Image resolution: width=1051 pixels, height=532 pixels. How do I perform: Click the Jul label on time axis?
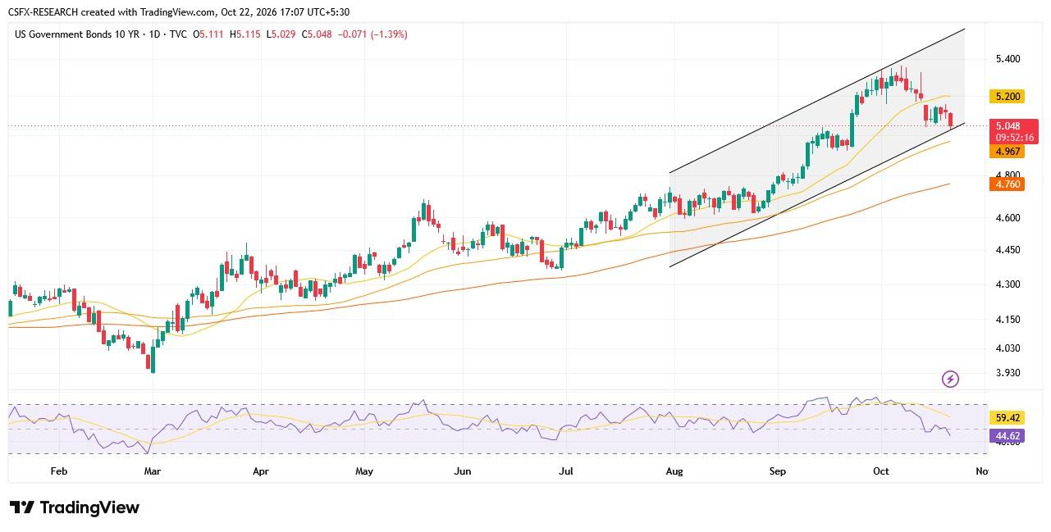pyautogui.click(x=565, y=471)
